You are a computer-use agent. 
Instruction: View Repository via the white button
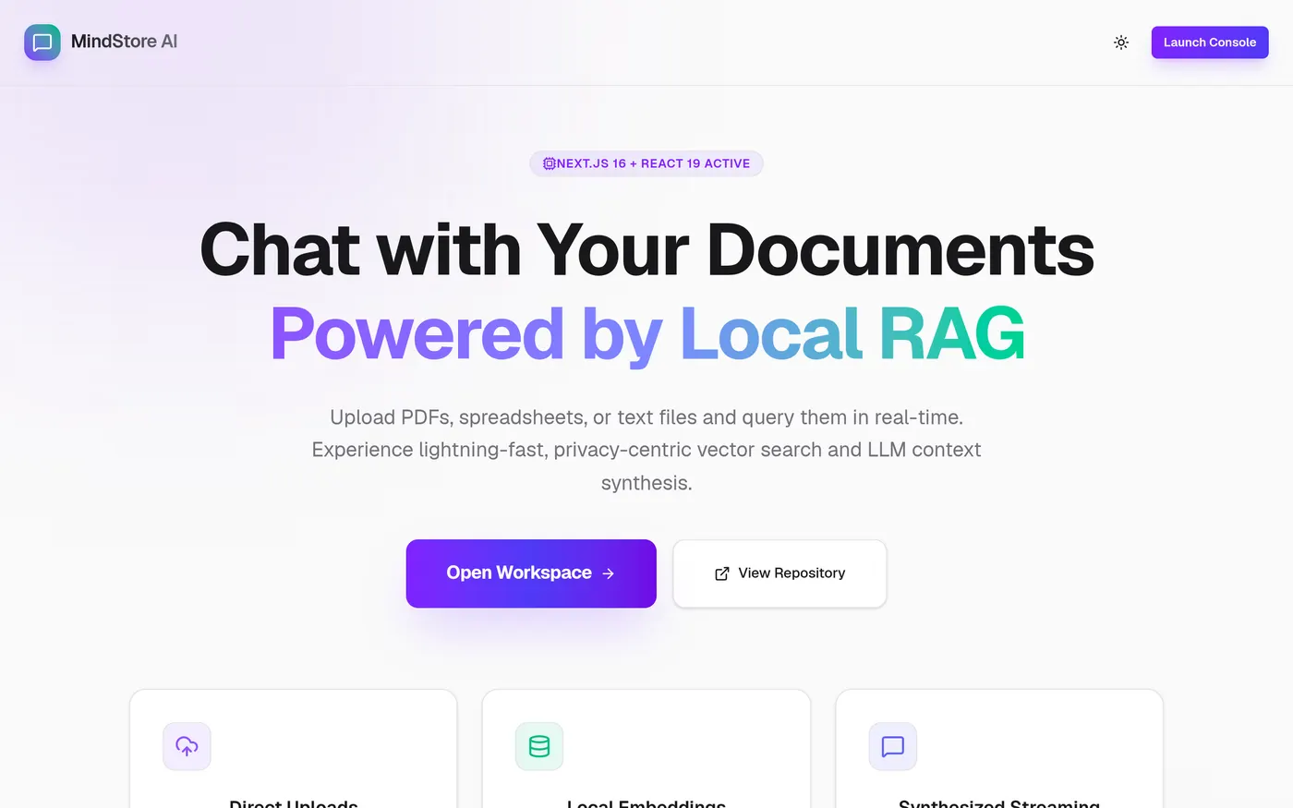[779, 573]
